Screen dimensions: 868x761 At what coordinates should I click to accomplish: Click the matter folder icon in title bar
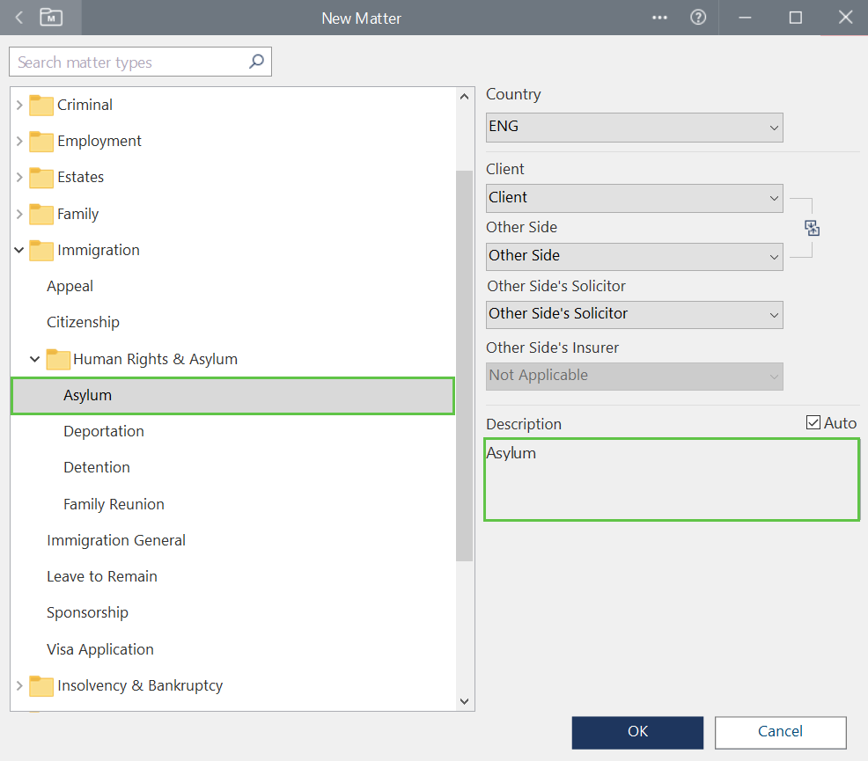51,18
